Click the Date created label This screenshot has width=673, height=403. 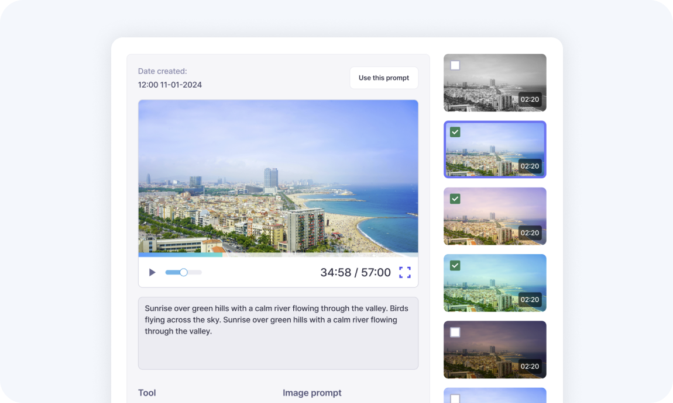(x=162, y=71)
